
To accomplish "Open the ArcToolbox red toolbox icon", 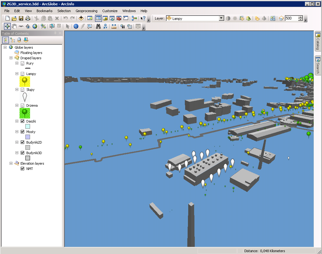I will pyautogui.click(x=119, y=18).
